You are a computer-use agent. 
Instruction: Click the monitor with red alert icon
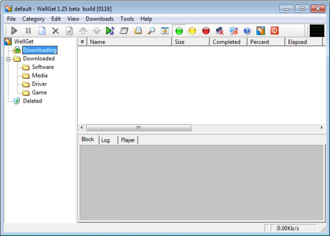click(x=233, y=31)
